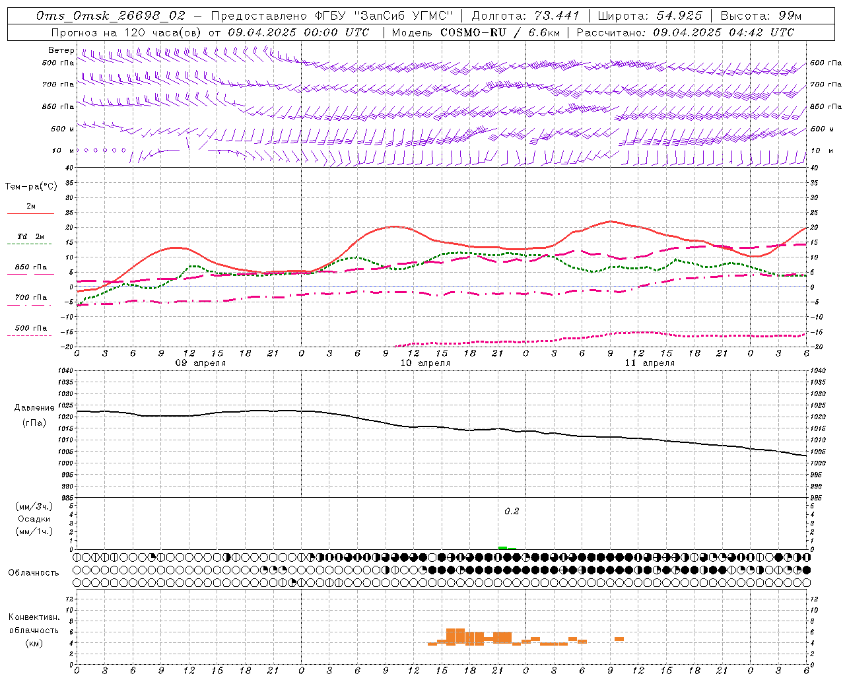
Task: Click the Рассчитано: 09.04.2025 04:42 UTC timestamp
Action: (x=686, y=32)
